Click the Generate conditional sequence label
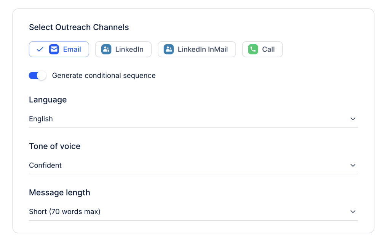Screen dimensions: 390x242 pos(104,76)
